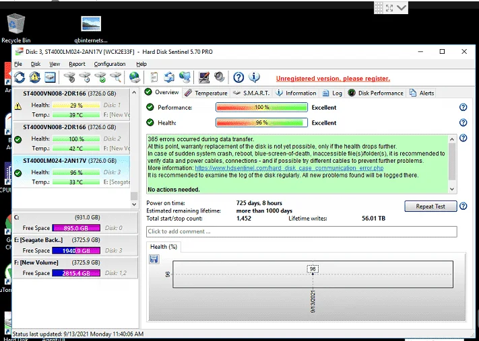Click the monitor with pen configuration icon

203,77
